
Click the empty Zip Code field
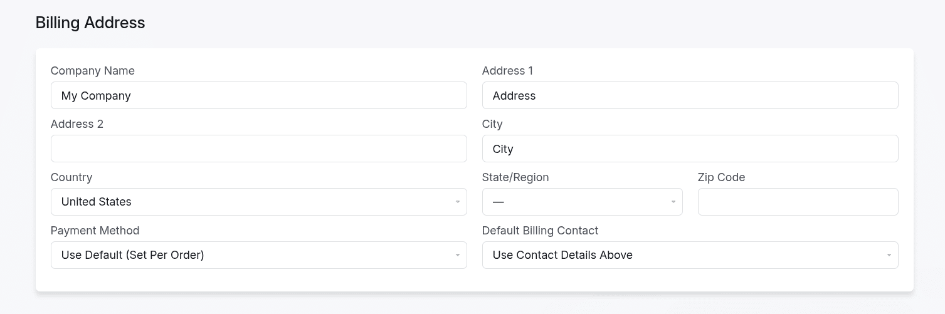coord(798,202)
